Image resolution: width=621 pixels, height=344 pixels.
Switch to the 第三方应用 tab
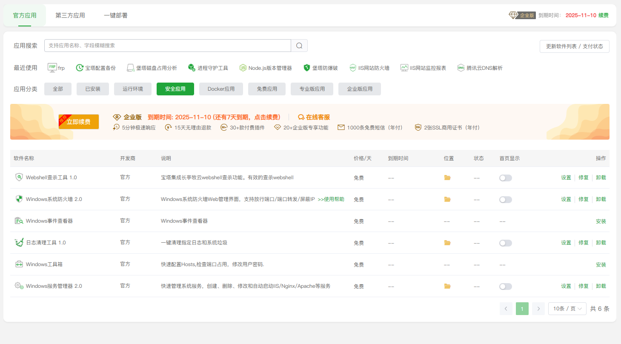click(x=70, y=14)
